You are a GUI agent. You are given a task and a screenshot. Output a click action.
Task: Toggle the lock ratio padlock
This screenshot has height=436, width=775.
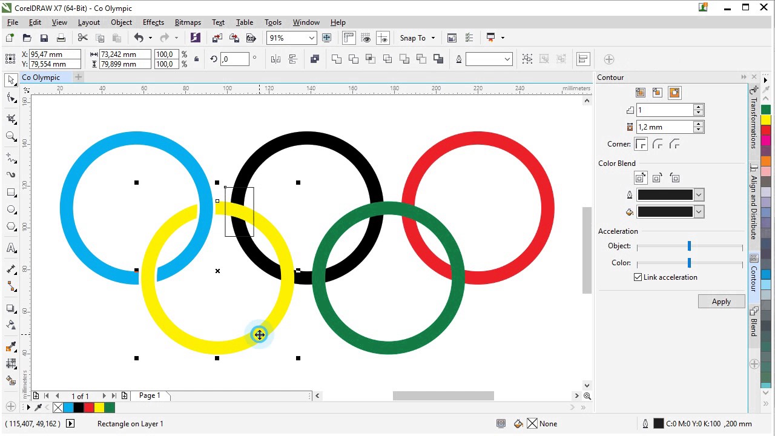click(x=196, y=59)
